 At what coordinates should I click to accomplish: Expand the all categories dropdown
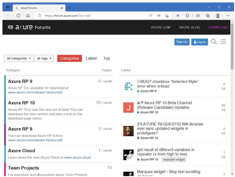(19, 58)
